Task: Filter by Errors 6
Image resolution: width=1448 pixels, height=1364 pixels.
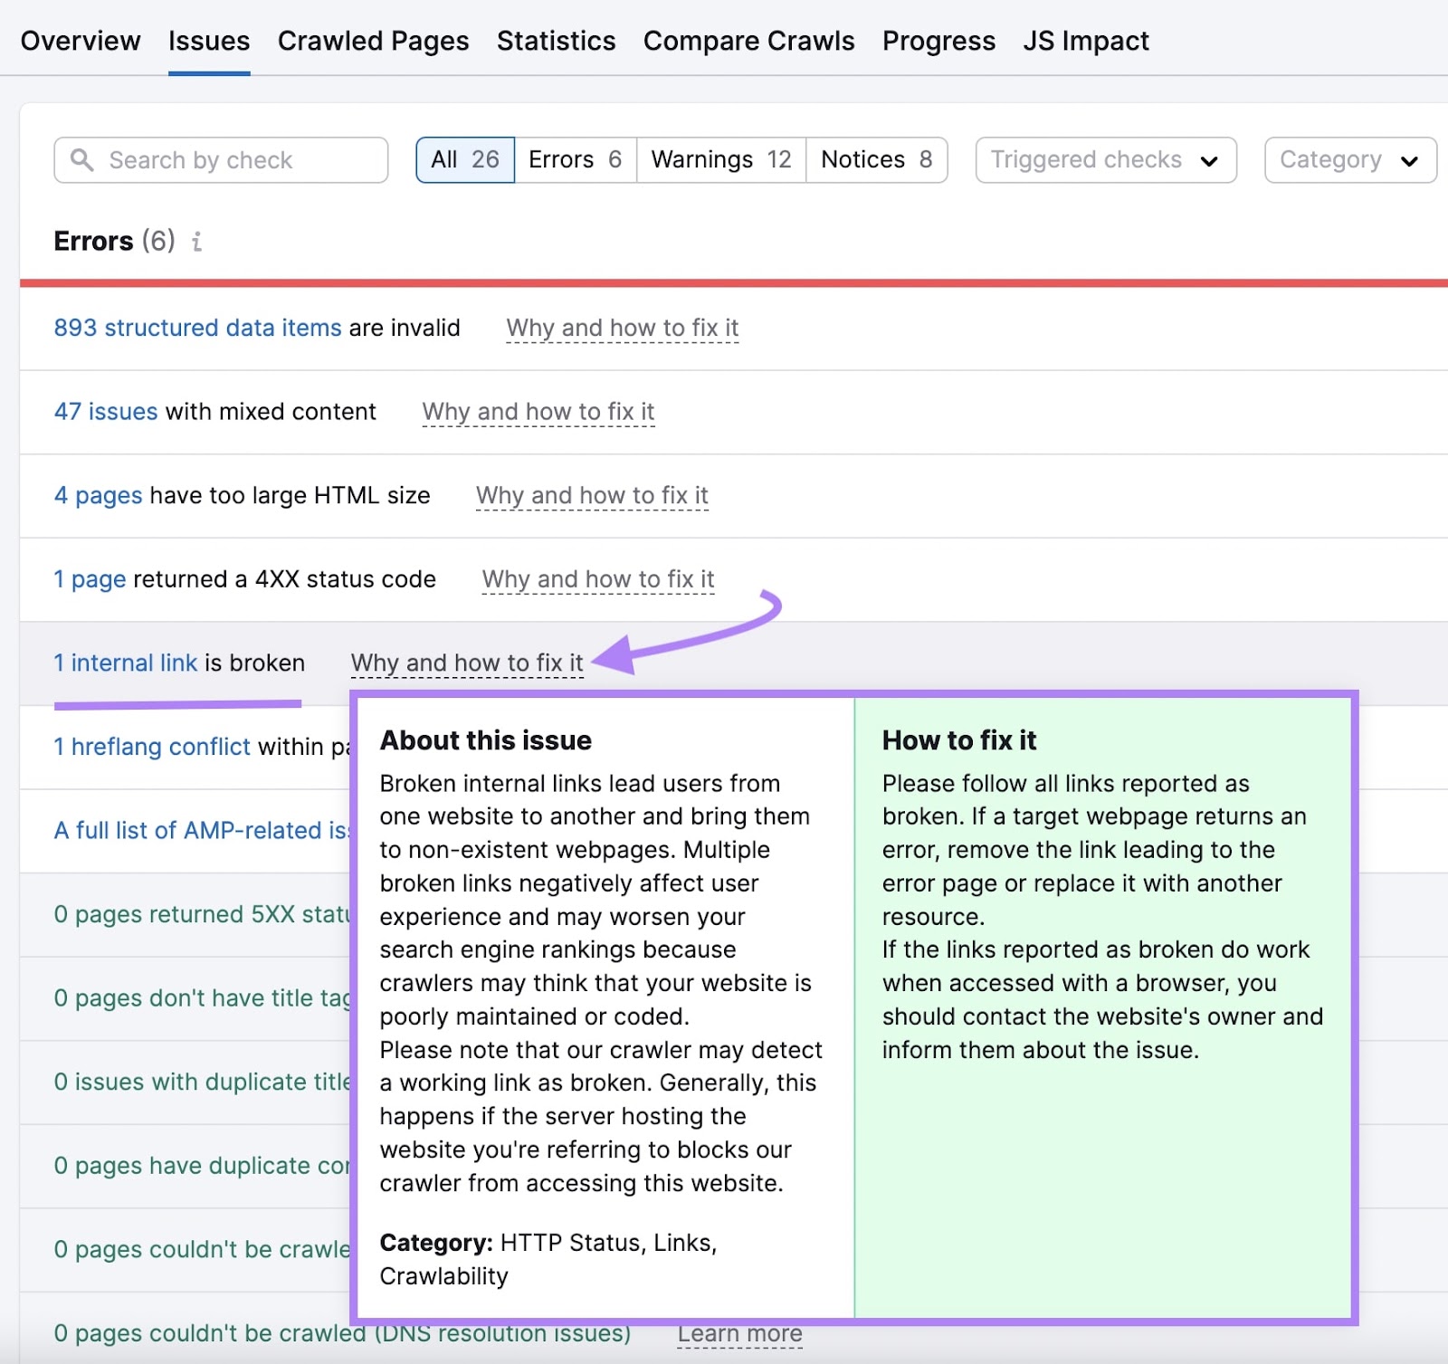Action: [x=576, y=160]
